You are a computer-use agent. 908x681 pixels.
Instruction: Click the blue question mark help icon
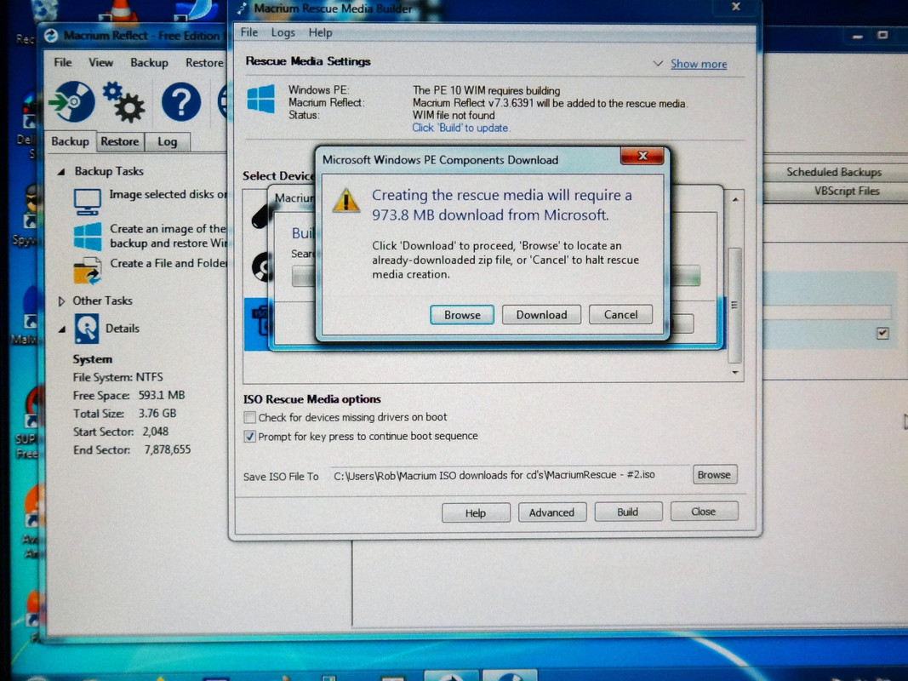click(x=181, y=102)
